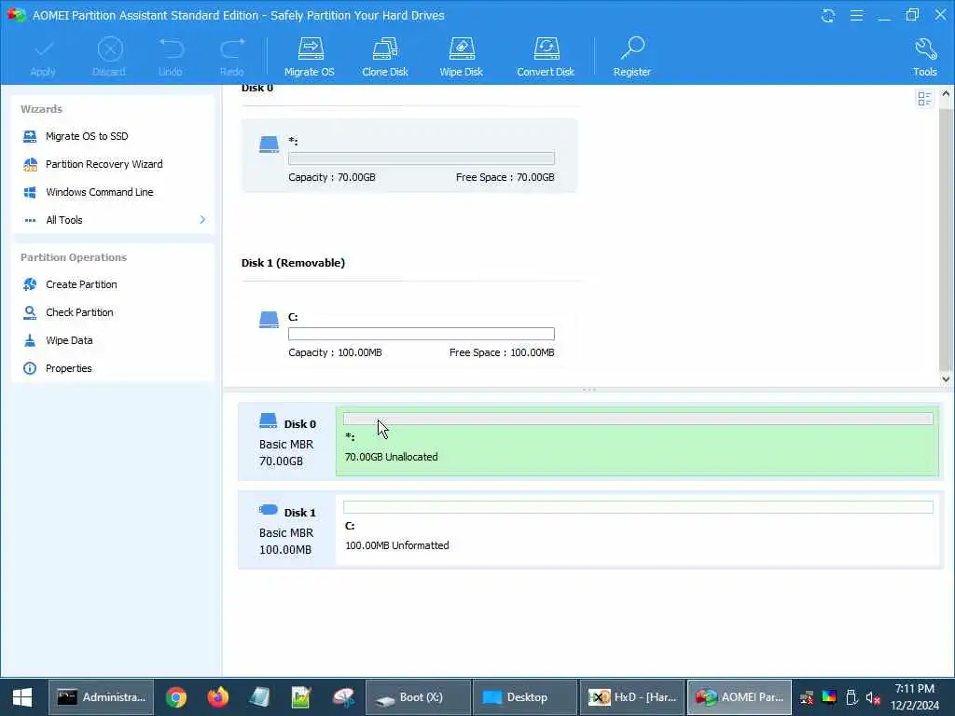Select the 70.00GB Unallocated green block
Screen dimensions: 955x716
coord(637,441)
